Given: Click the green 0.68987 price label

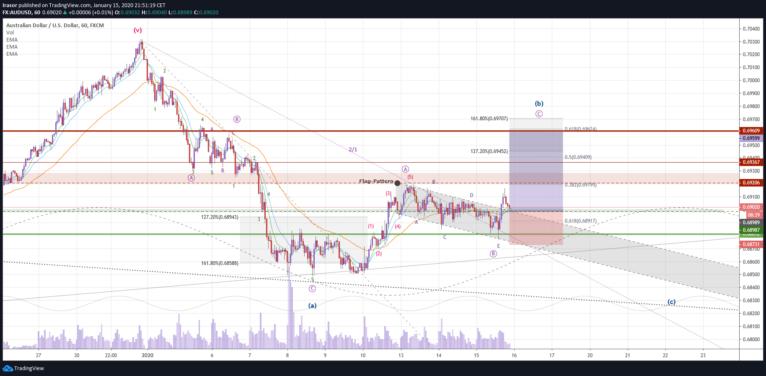Looking at the screenshot, I should [751, 230].
